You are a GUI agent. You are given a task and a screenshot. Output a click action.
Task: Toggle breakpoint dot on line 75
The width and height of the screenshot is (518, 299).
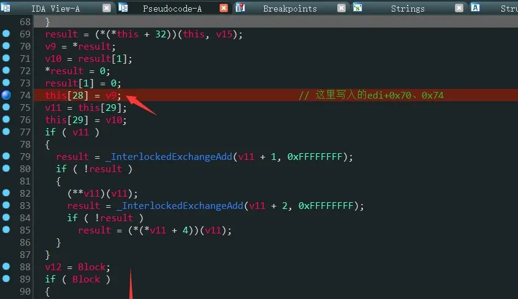[x=6, y=107]
